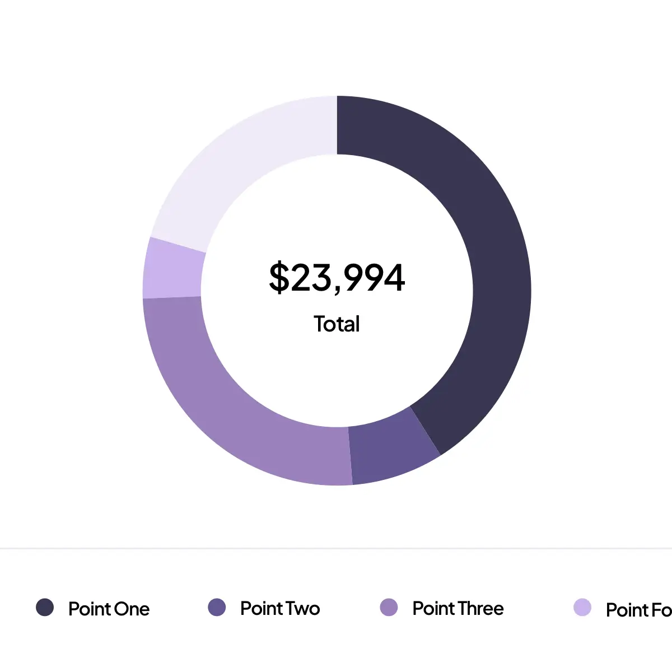Toggle the Point One legend label
Image resolution: width=672 pixels, height=672 pixels.
[109, 609]
